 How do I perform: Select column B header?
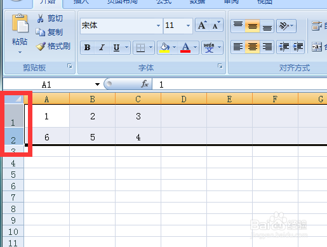(93, 99)
